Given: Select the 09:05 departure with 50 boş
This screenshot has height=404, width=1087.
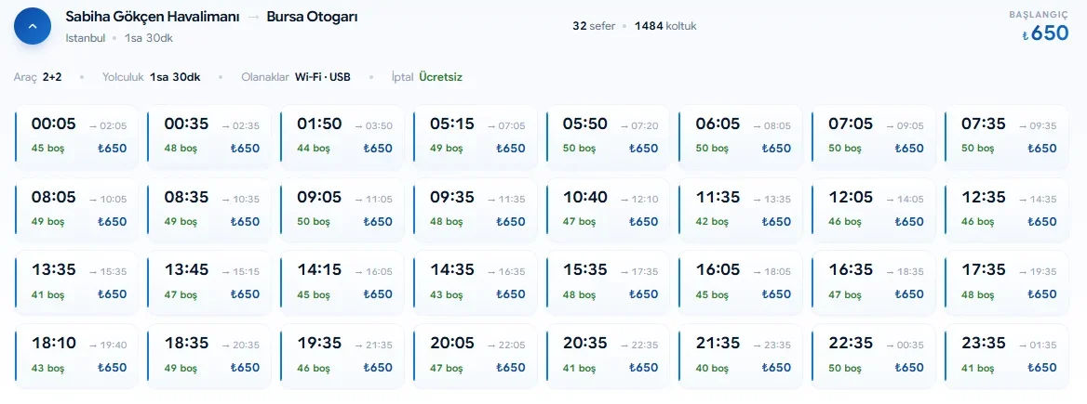Looking at the screenshot, I should click(x=342, y=210).
